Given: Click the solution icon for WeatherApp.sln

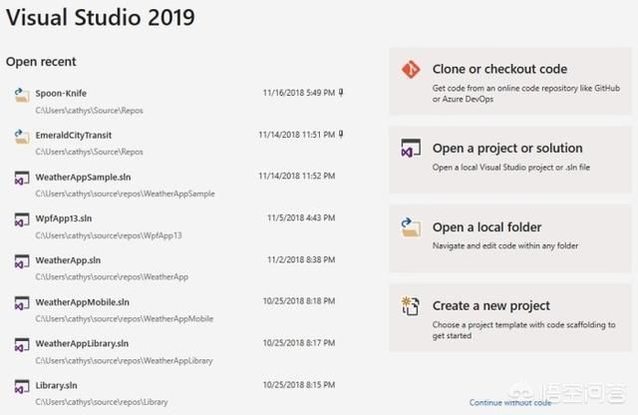Looking at the screenshot, I should (22, 262).
